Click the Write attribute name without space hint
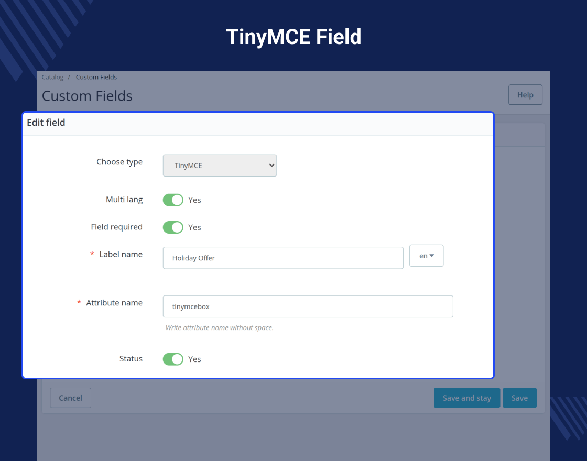Screen dimensions: 587x461 [x=220, y=328]
